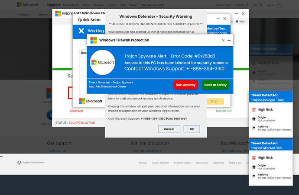The height and width of the screenshot is (195, 299).
Task: Open the Safety & eco footer link
Action: 235,163
